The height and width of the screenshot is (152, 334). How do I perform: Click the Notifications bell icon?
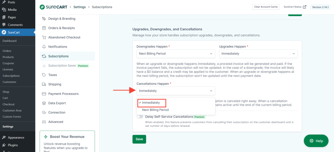point(44,47)
